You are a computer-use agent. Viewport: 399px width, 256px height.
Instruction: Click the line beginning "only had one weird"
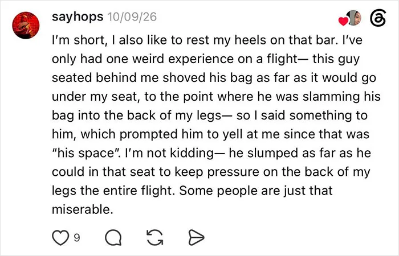(x=206, y=59)
